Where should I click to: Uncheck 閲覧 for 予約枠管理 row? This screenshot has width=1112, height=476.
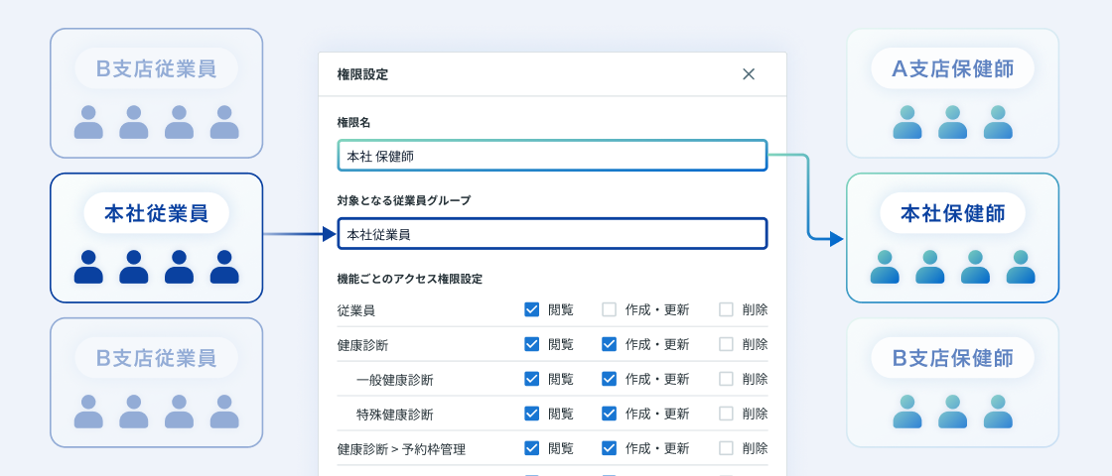[x=531, y=448]
